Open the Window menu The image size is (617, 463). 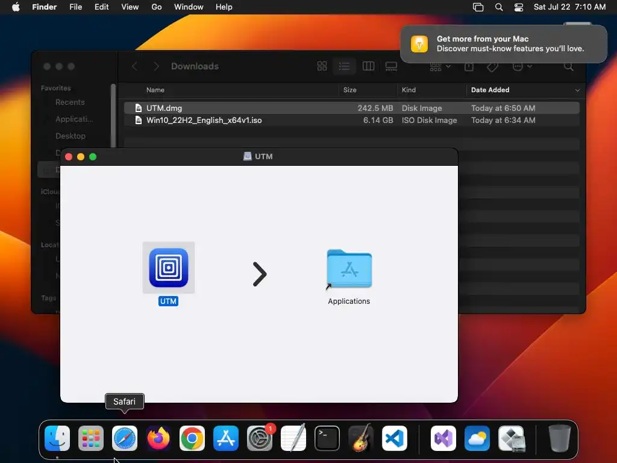coord(189,7)
